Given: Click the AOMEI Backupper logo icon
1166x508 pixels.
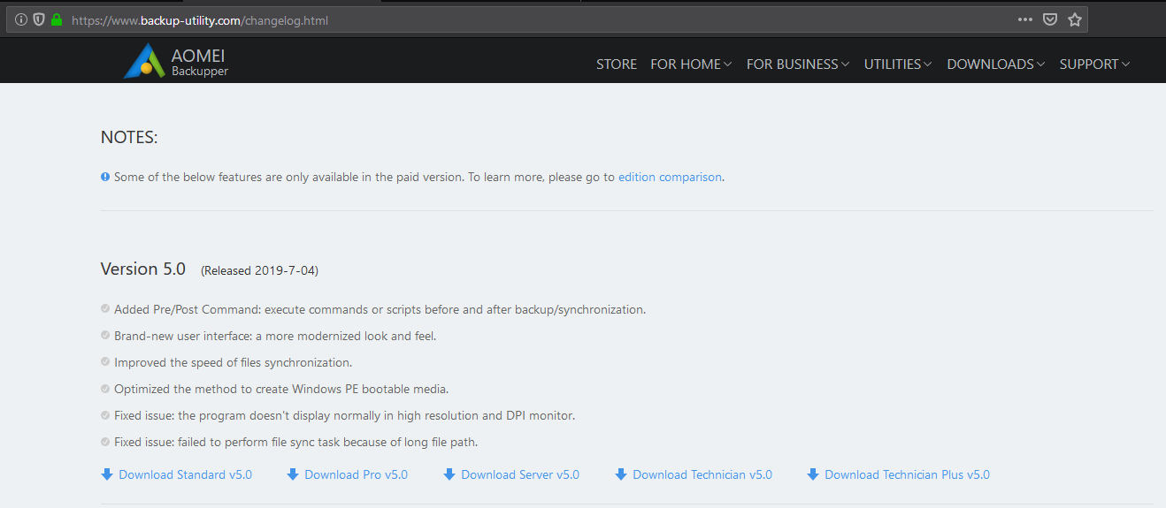Looking at the screenshot, I should (x=143, y=60).
